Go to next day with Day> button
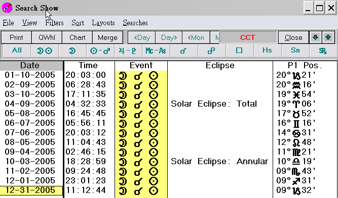The image size is (338, 198). point(169,37)
